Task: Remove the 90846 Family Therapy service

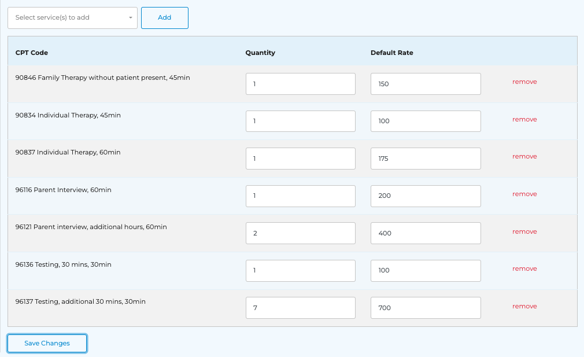Action: click(524, 82)
